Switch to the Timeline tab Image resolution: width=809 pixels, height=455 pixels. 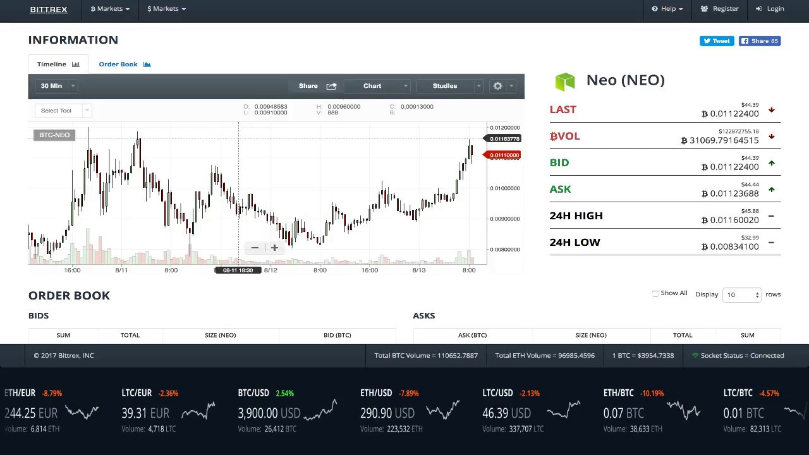click(x=58, y=64)
